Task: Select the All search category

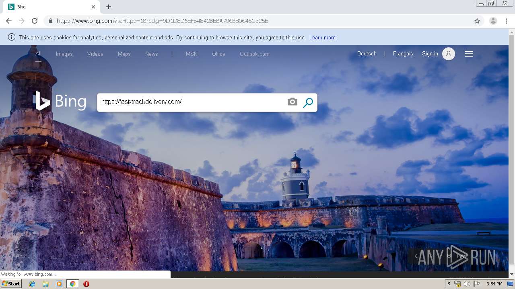Action: pyautogui.click(x=38, y=53)
